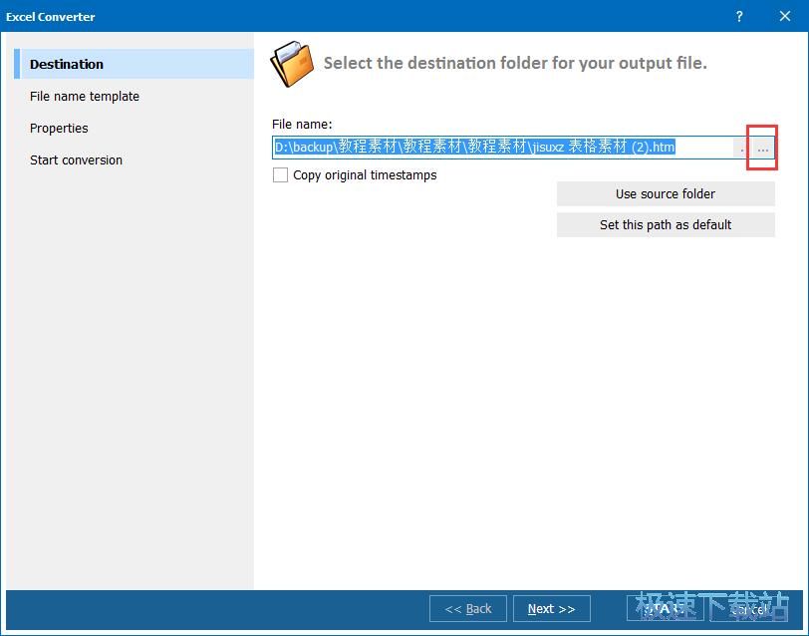The image size is (809, 636).
Task: Open the File name template step
Action: 85,97
